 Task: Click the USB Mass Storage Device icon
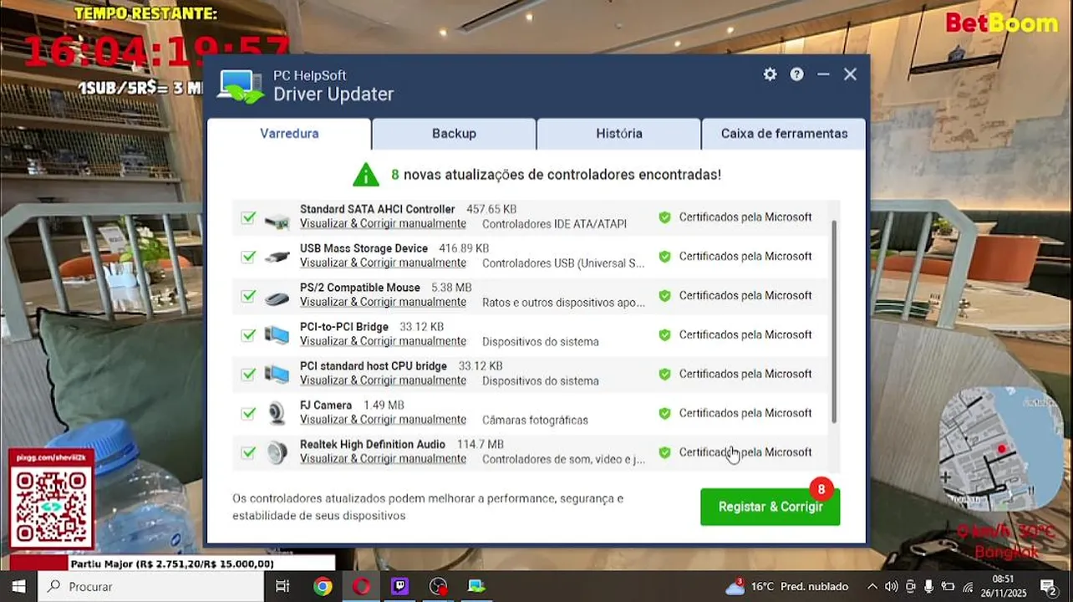(277, 257)
